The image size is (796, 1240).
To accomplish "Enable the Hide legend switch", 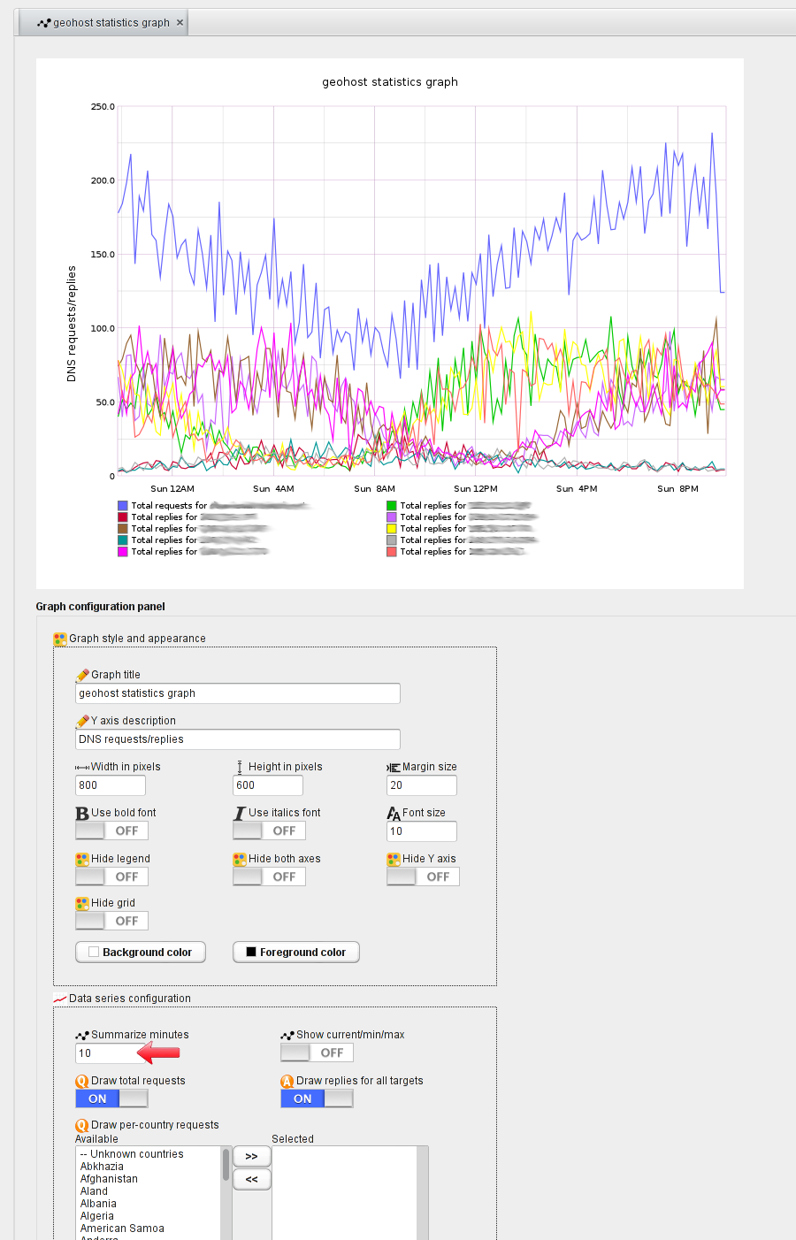I will [111, 876].
